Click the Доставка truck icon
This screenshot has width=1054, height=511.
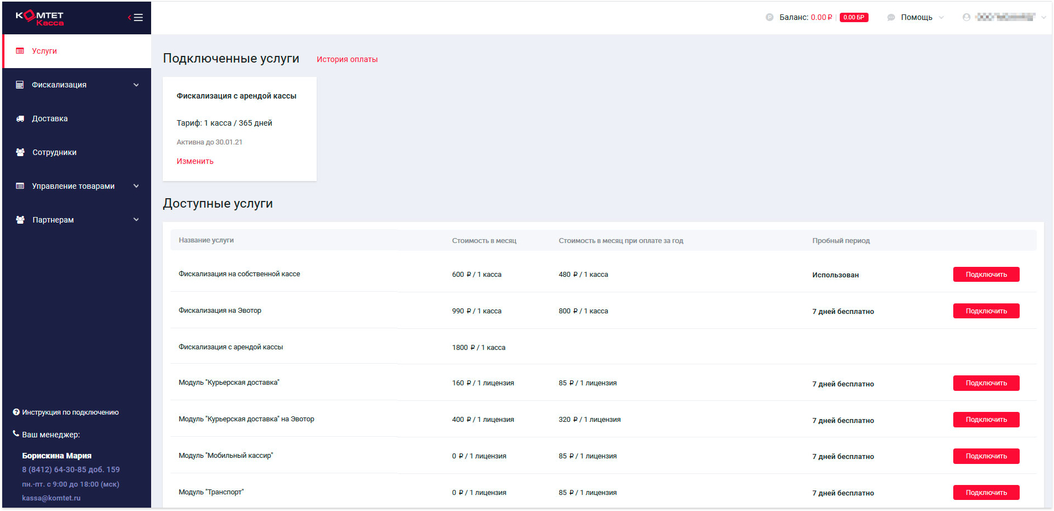pos(20,118)
